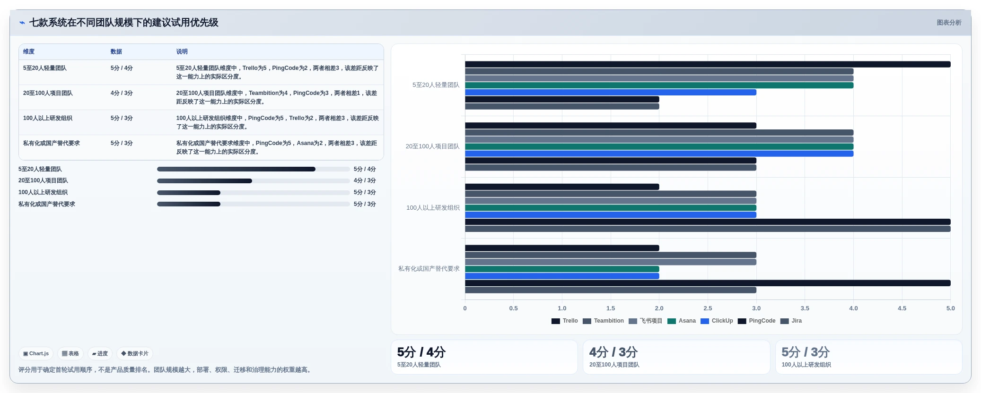Click the 4分 / 3分 stat card
Image resolution: width=981 pixels, height=393 pixels.
tap(676, 357)
